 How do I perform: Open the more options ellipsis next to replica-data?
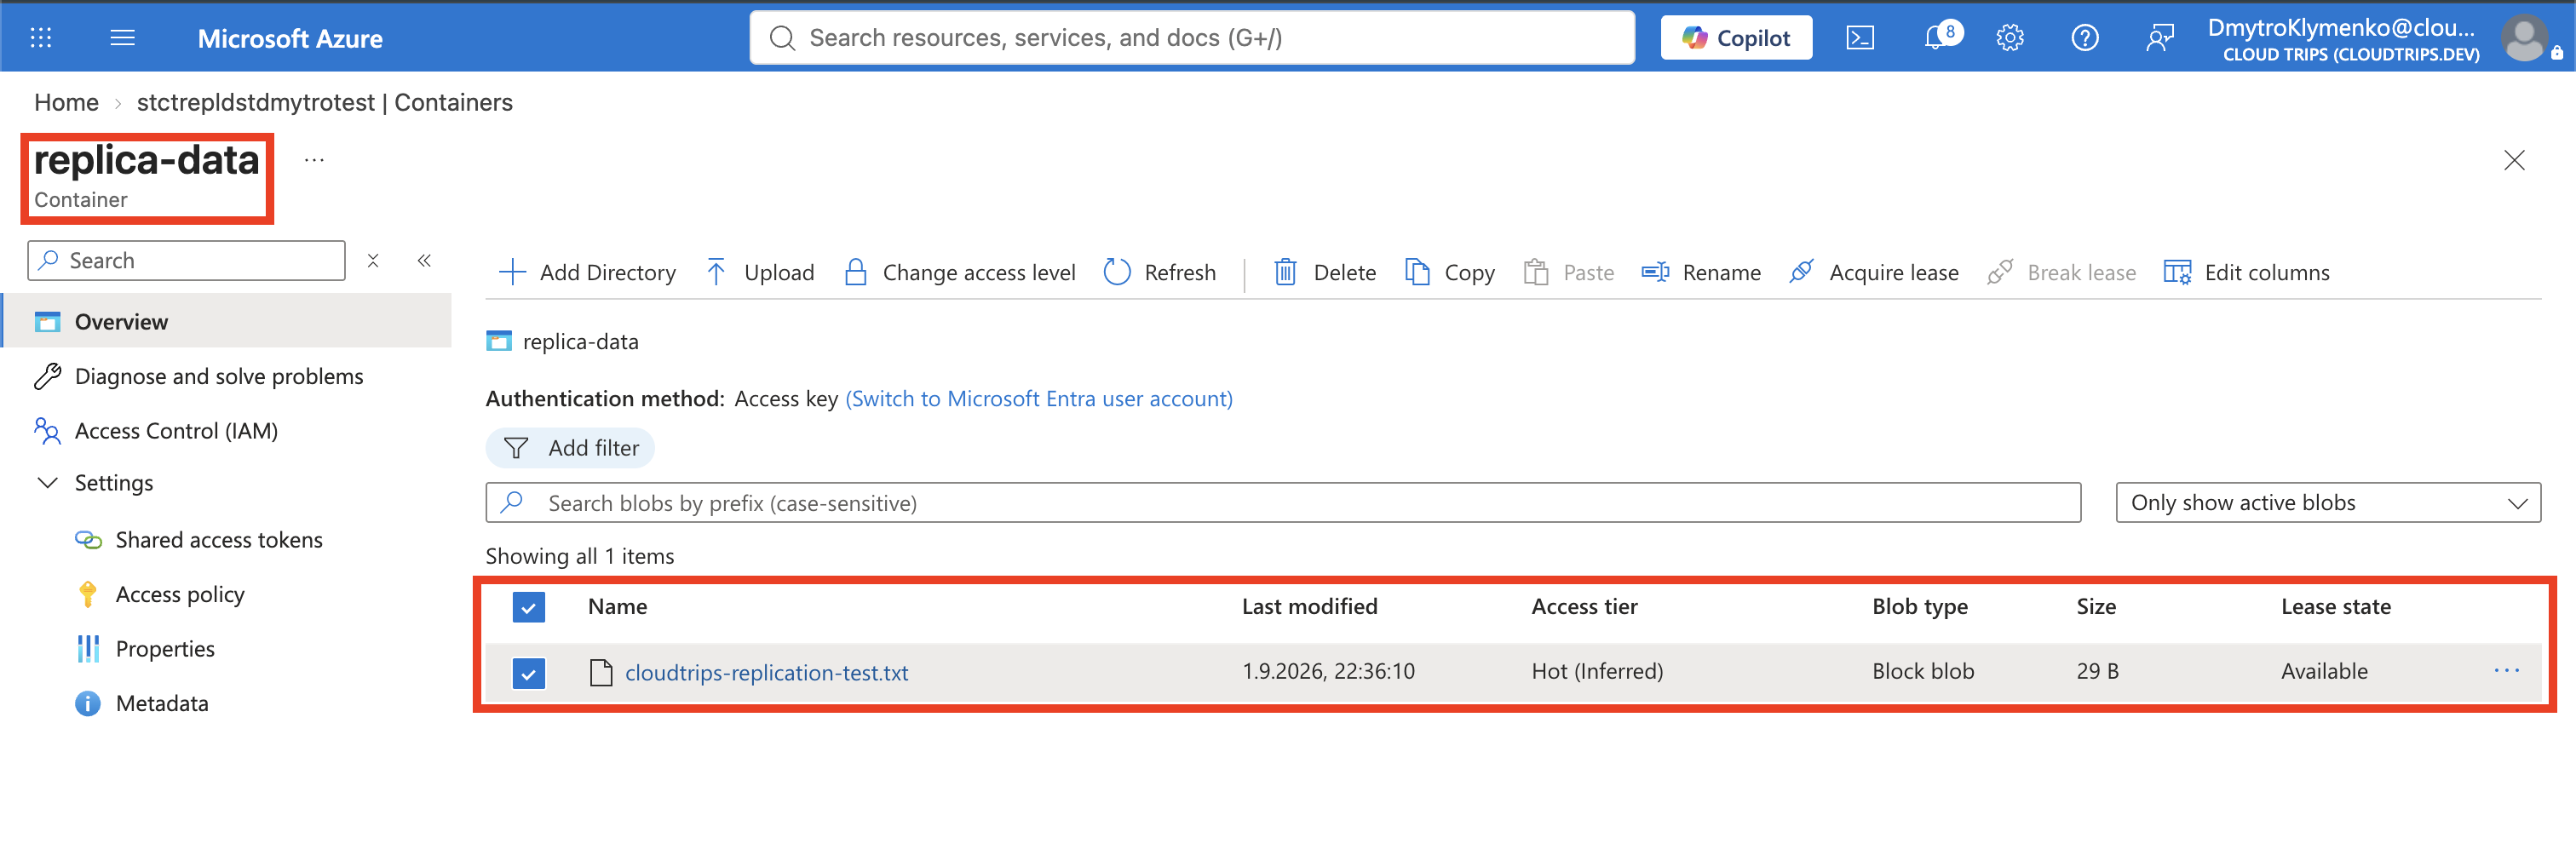(314, 160)
